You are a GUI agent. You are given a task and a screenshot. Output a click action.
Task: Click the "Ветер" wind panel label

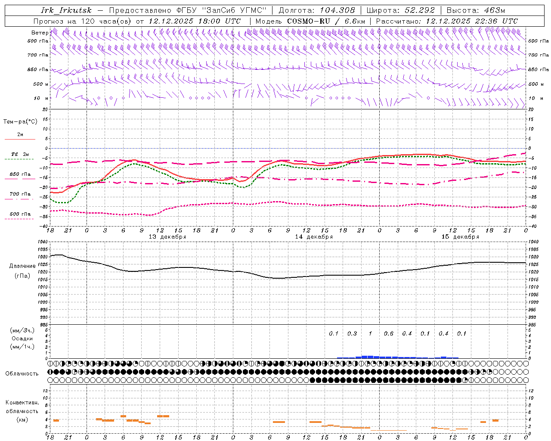tap(40, 33)
